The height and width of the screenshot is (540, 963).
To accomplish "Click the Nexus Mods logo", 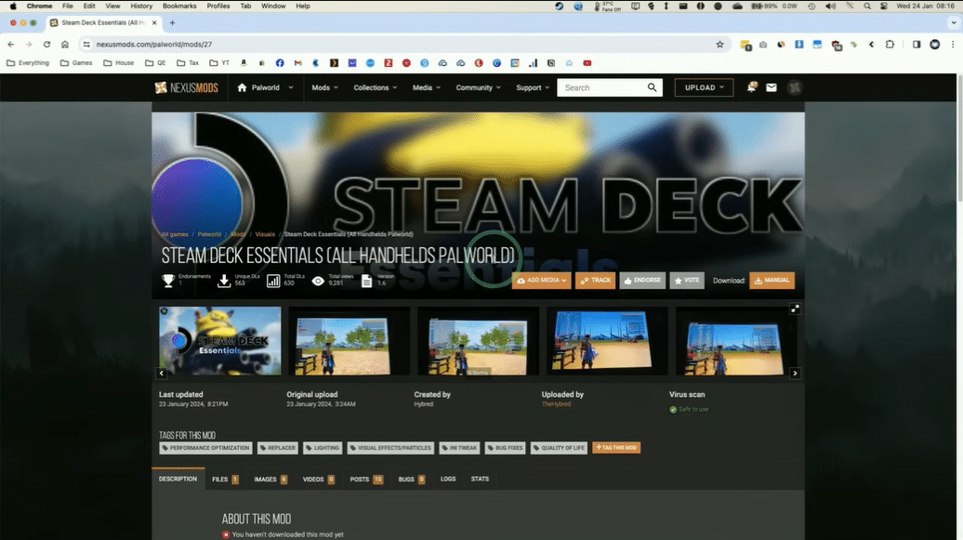I will point(186,87).
